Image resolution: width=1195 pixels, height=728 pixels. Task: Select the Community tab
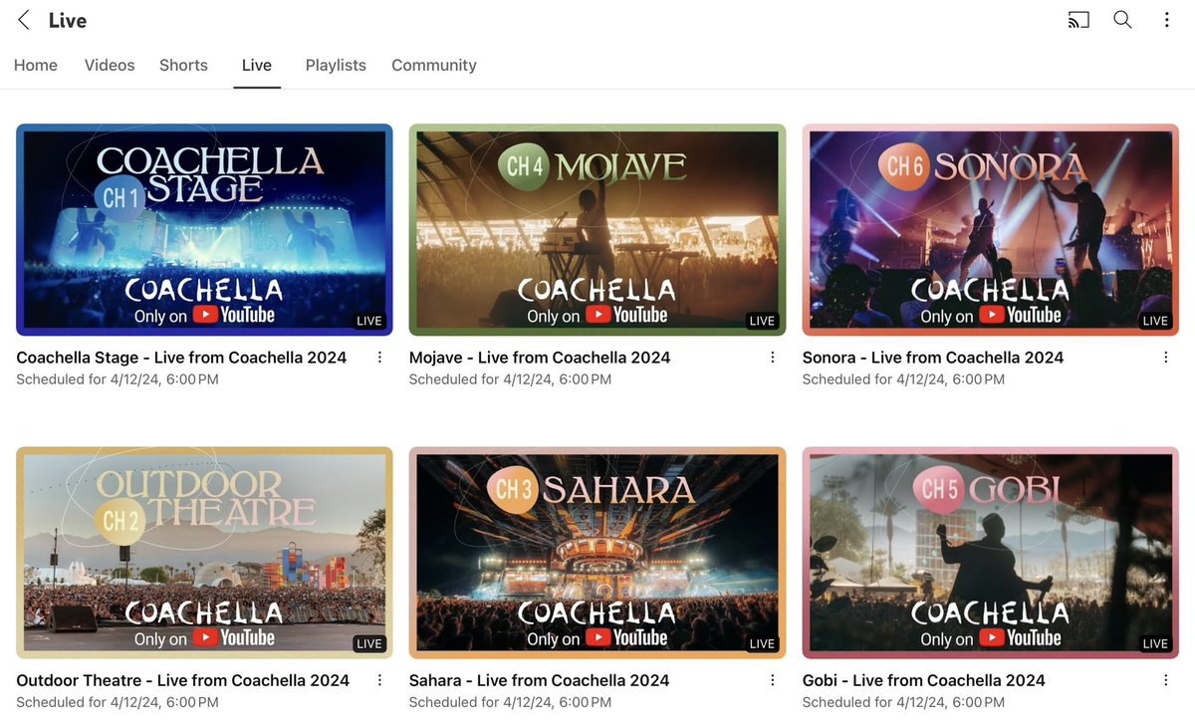coord(433,65)
